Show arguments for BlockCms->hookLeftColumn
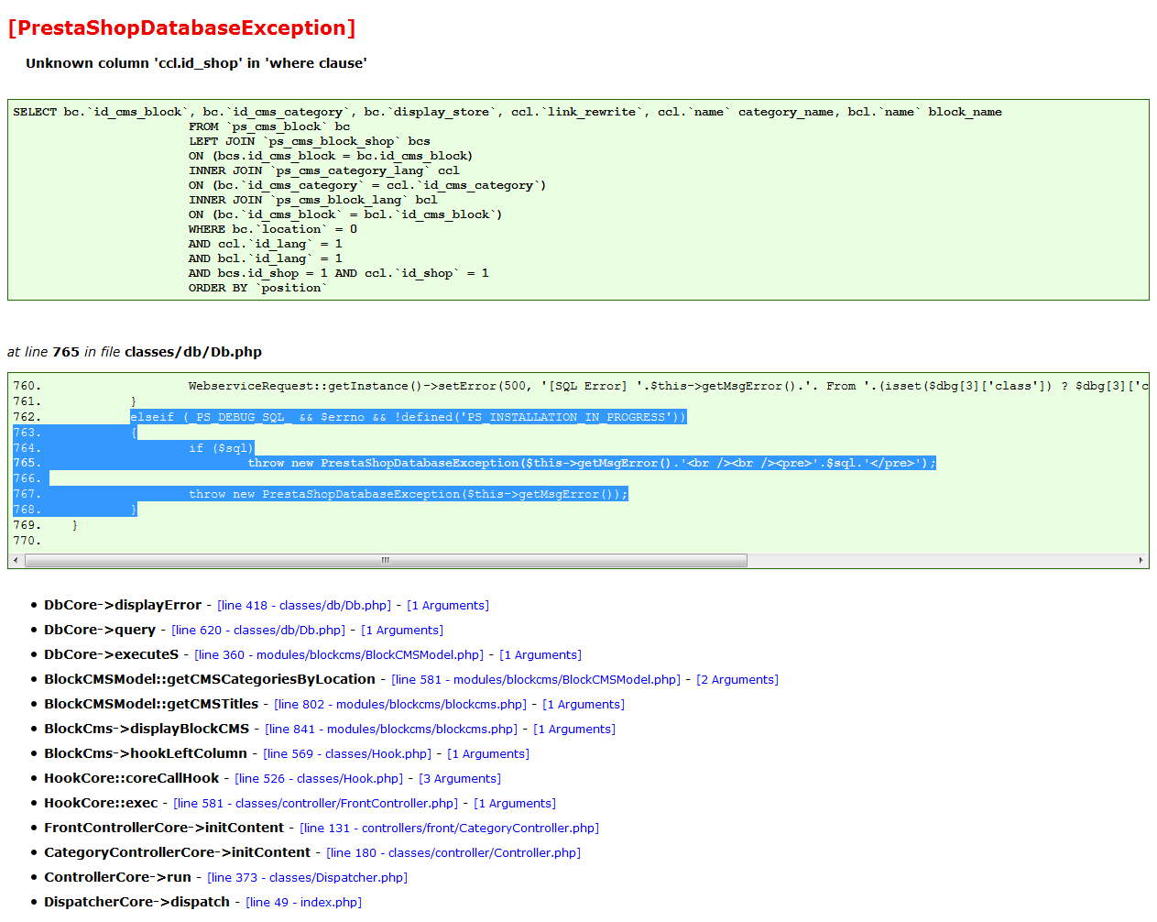This screenshot has height=922, width=1157. 488,754
